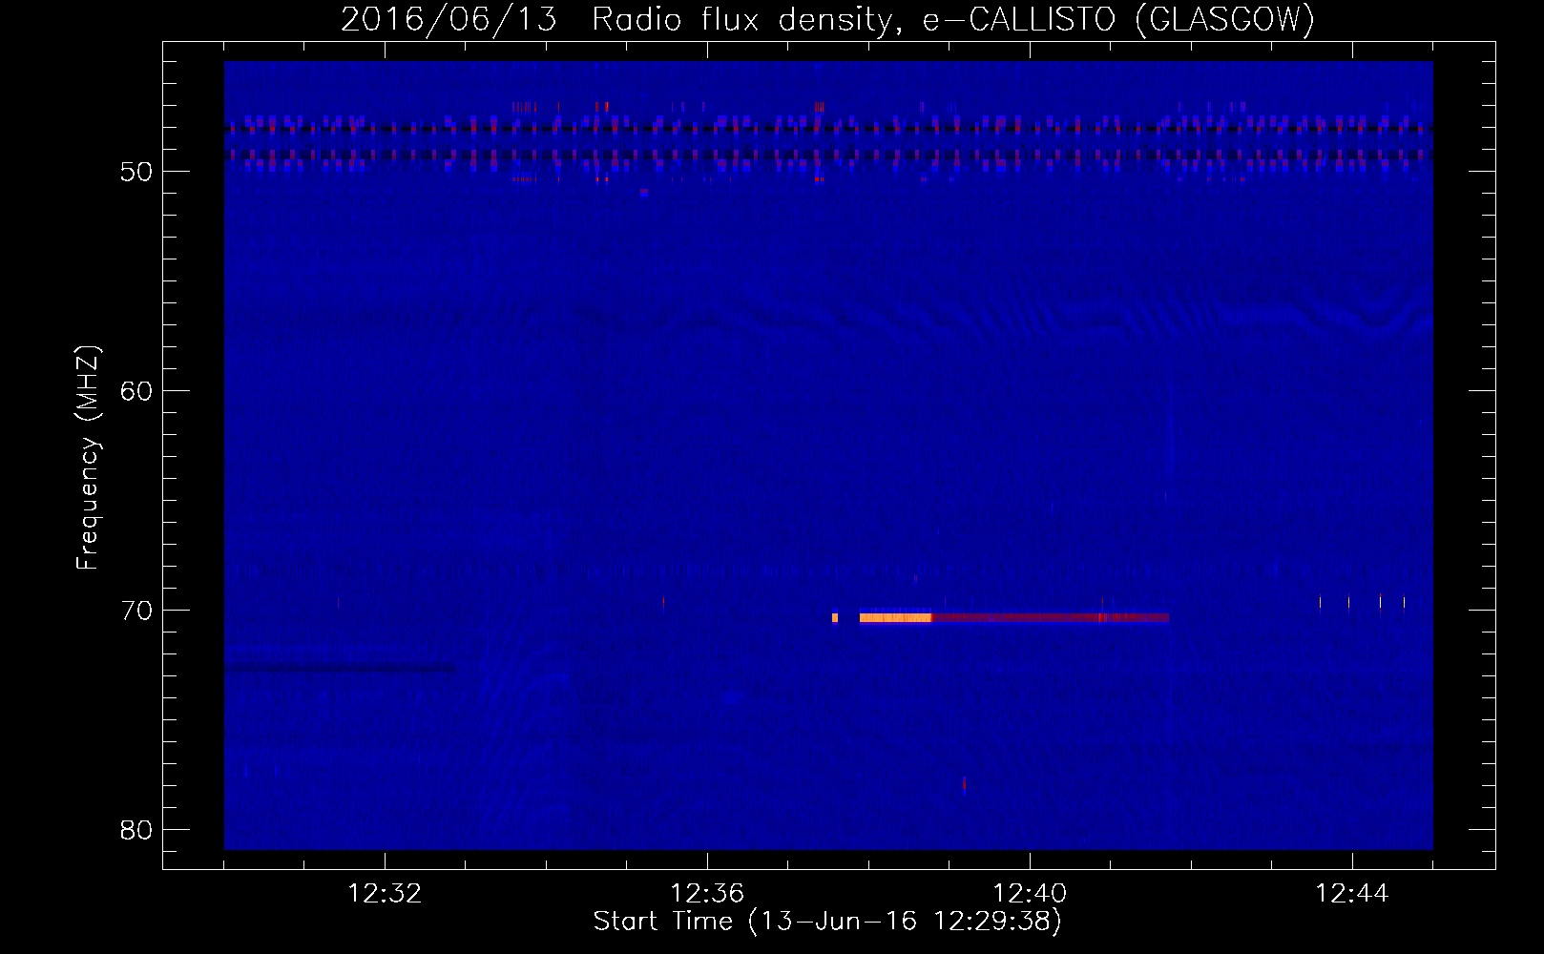Click the dark horizontal band just below 73 MHz
Image resolution: width=1544 pixels, height=954 pixels.
[x=340, y=668]
